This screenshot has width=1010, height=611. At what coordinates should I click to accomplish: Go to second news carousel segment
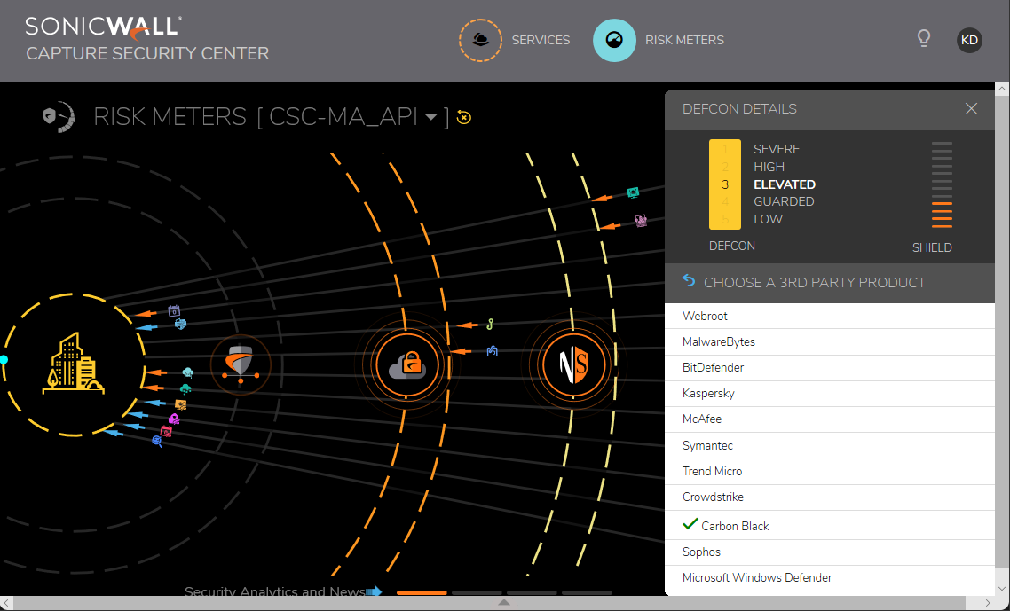[477, 592]
